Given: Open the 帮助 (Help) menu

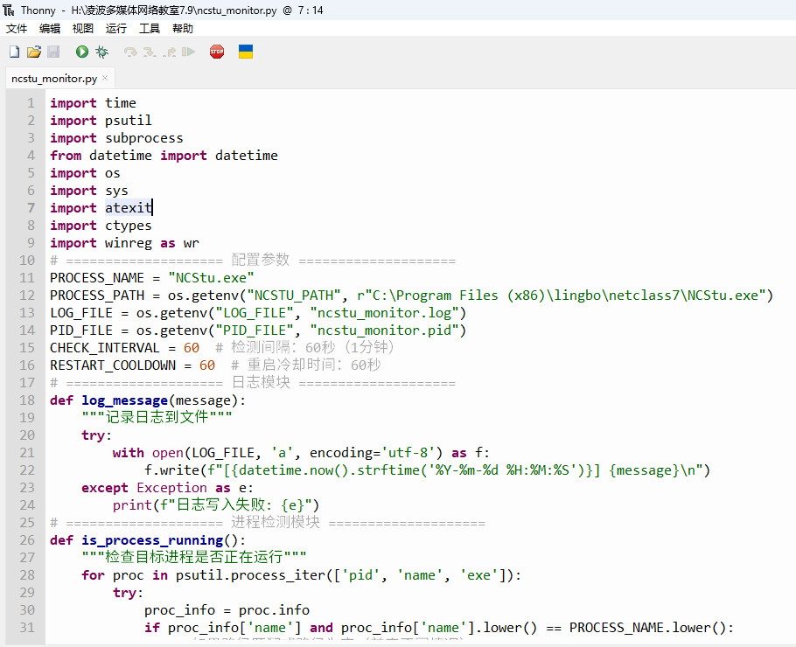Looking at the screenshot, I should tap(183, 29).
